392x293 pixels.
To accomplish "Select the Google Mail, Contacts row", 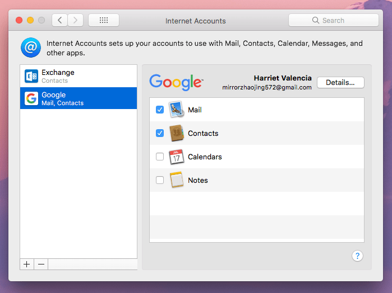I will (79, 98).
